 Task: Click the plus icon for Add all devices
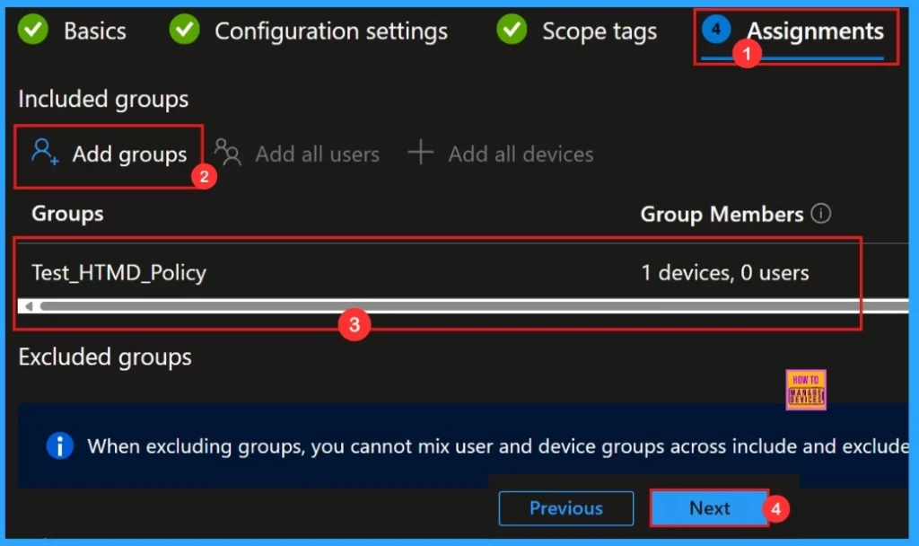click(420, 152)
